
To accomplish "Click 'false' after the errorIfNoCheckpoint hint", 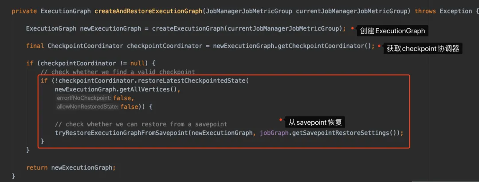I will [122, 98].
